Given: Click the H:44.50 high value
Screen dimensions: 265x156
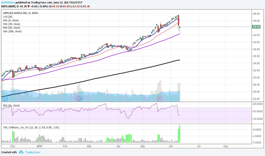Looking at the screenshot, I should 65,7.
